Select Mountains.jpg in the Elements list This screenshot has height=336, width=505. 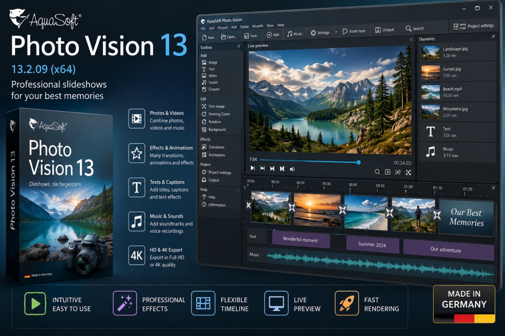458,112
